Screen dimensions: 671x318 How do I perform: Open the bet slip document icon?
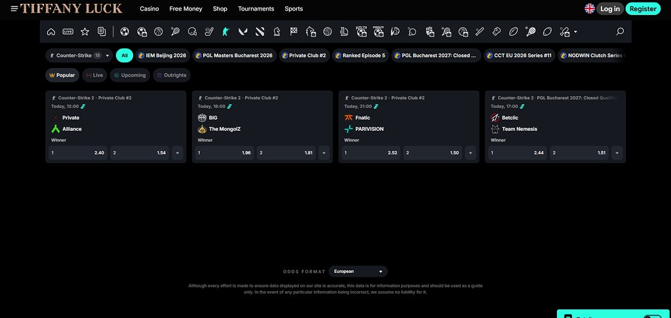(x=102, y=31)
